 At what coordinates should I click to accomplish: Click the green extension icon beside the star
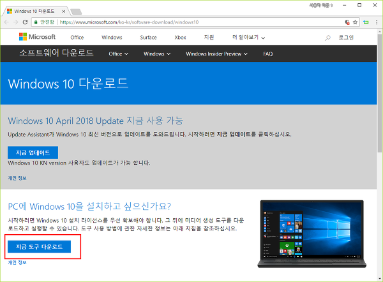pyautogui.click(x=366, y=22)
